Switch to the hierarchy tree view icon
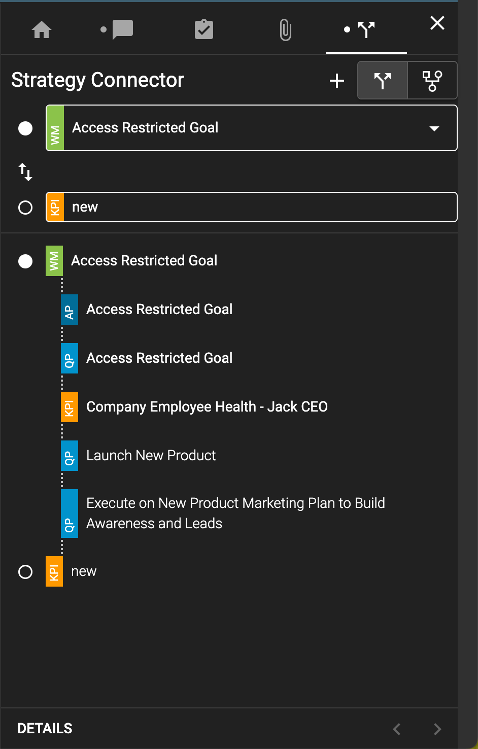 (432, 80)
